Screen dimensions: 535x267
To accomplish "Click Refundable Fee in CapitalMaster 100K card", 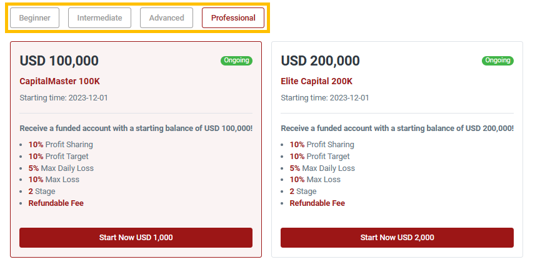I will pyautogui.click(x=56, y=203).
